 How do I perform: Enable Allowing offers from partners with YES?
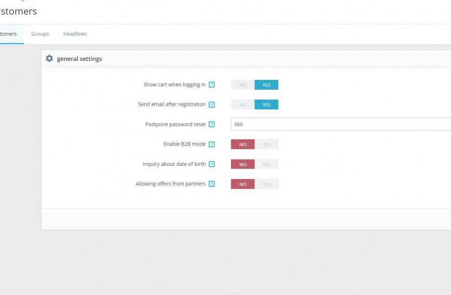(267, 184)
